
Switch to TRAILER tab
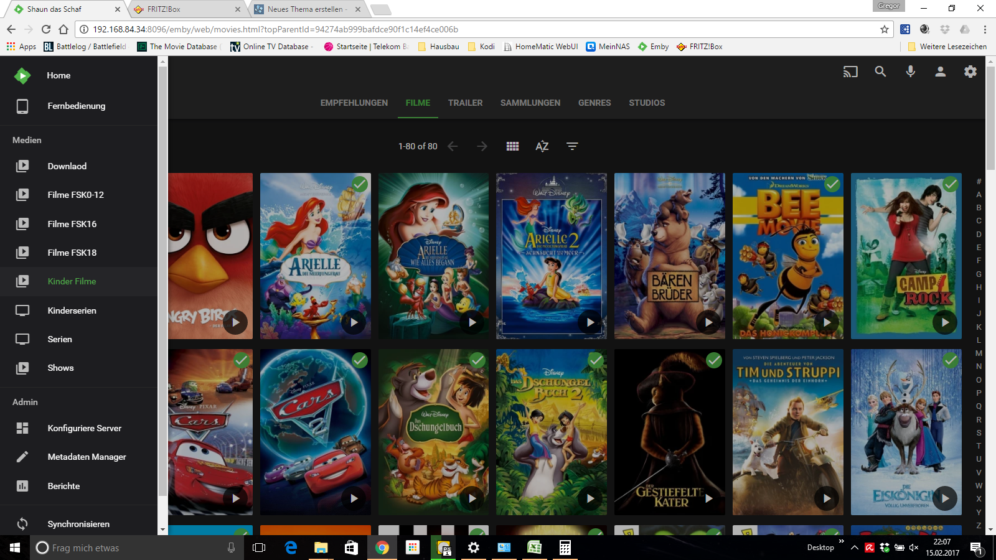[x=466, y=103]
